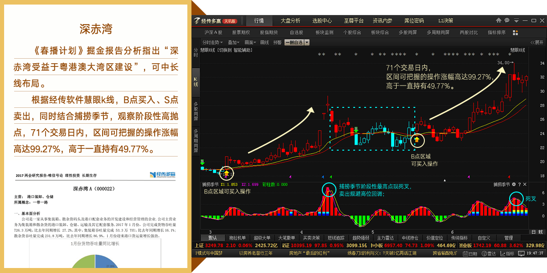The width and height of the screenshot is (547, 273).
Task: Switch chart period to 日
Action: [x=534, y=232]
